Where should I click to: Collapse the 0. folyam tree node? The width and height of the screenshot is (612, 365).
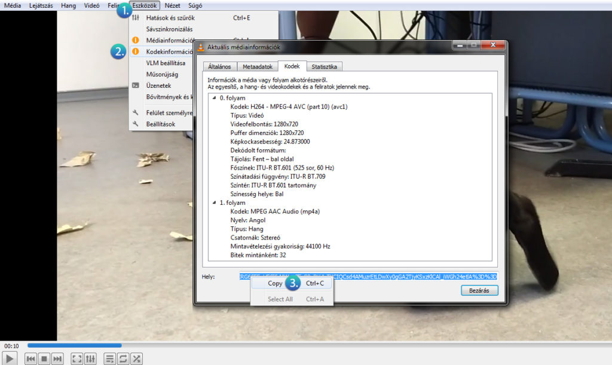[x=215, y=98]
